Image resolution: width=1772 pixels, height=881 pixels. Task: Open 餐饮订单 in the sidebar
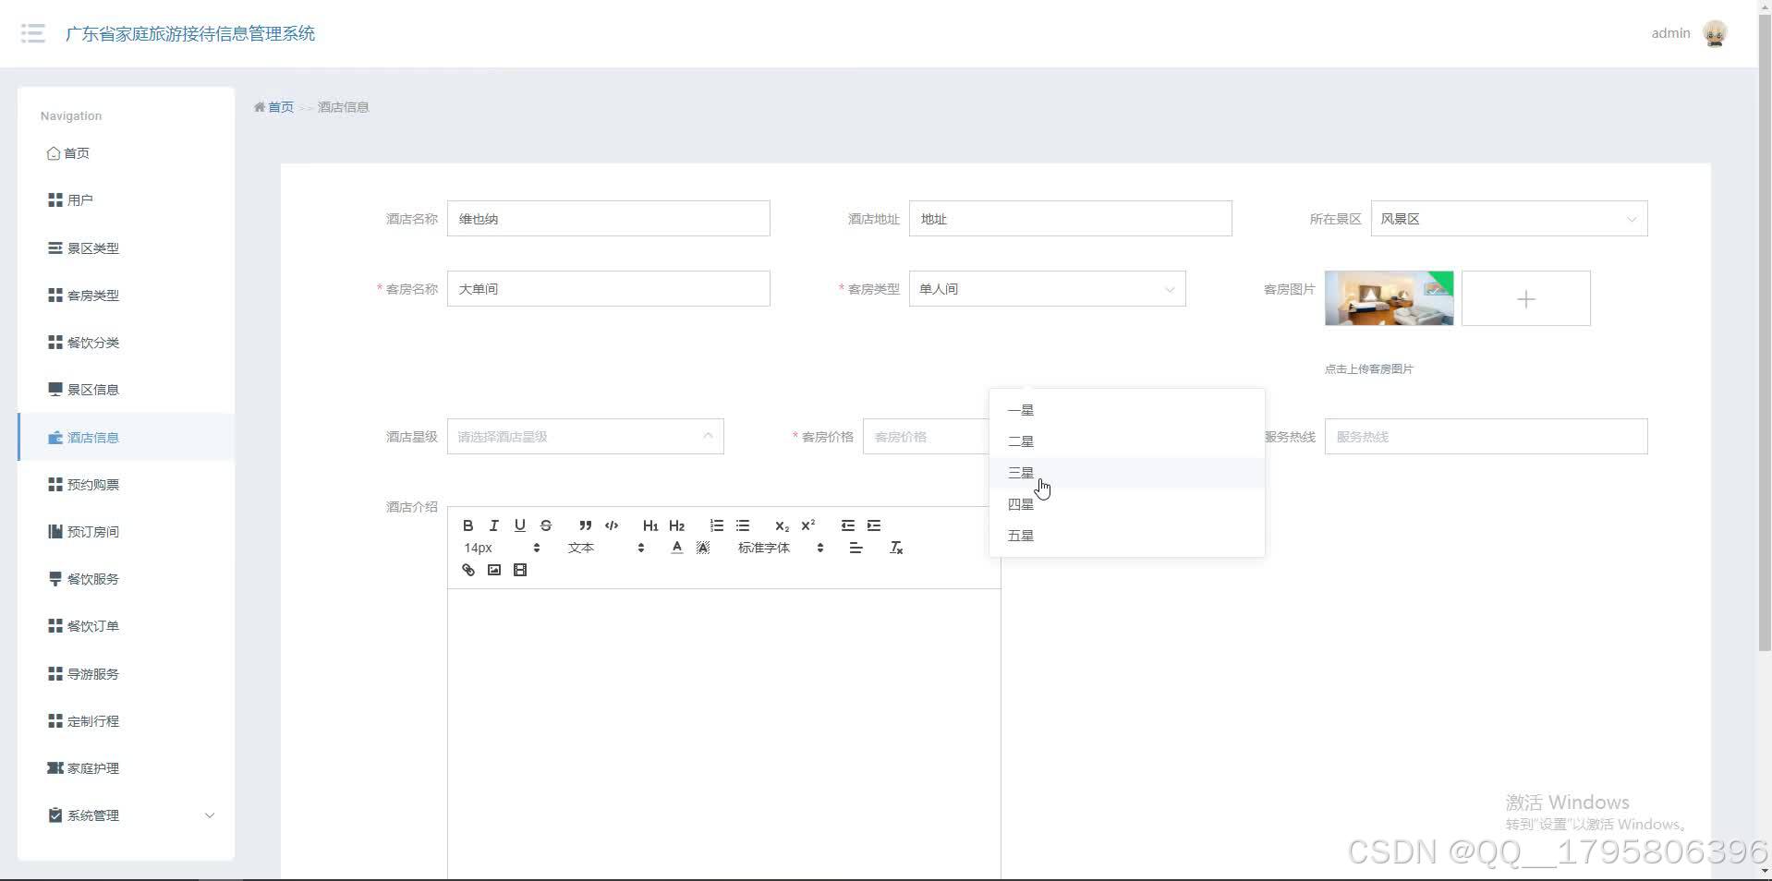coord(126,626)
